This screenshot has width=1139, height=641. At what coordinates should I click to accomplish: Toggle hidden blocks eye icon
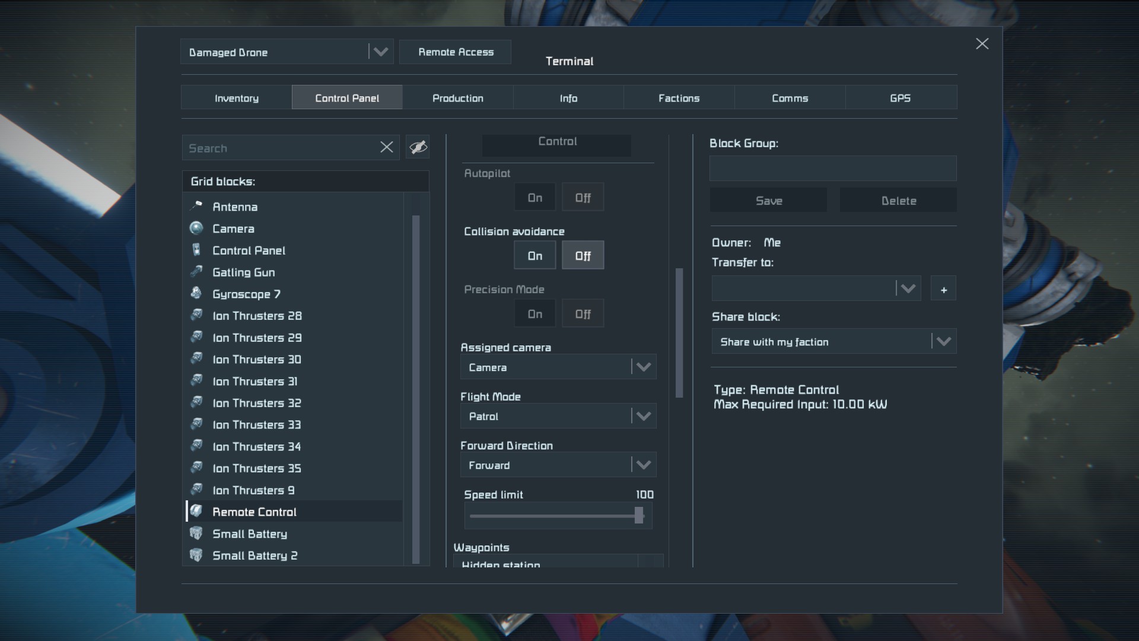[418, 147]
